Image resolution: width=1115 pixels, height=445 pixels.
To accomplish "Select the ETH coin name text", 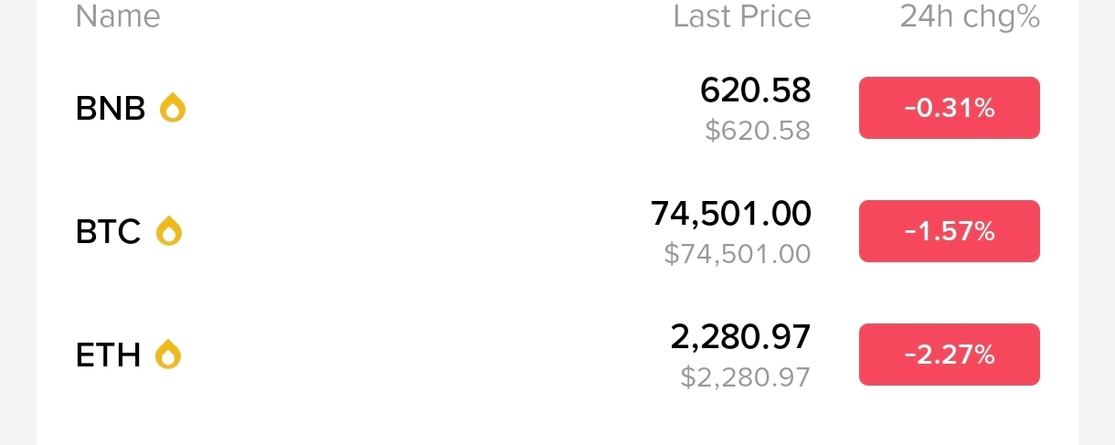I will point(108,355).
